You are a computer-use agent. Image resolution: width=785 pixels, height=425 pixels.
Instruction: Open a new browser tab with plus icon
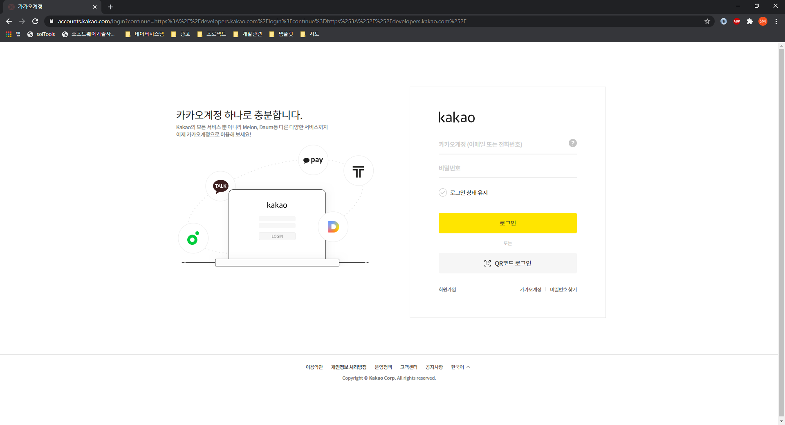pos(110,7)
